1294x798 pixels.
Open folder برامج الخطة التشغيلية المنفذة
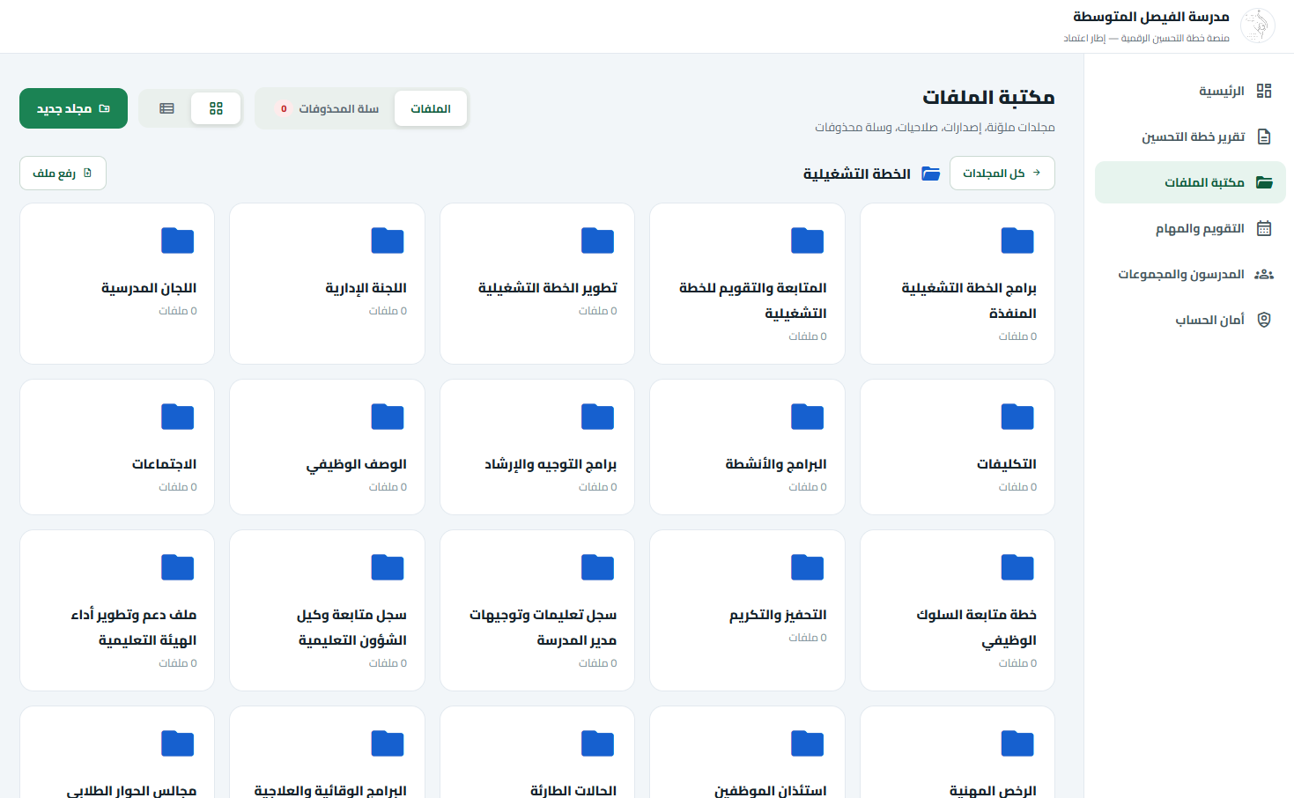coord(958,284)
